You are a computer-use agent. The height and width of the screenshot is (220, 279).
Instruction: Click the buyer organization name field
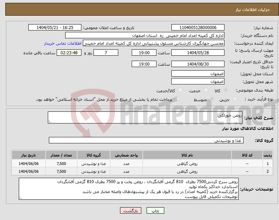[x=145, y=35]
